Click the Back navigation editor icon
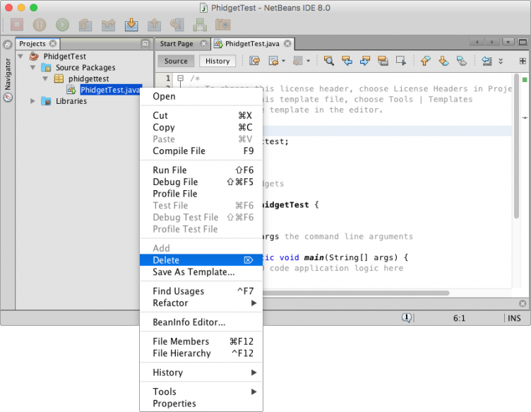The height and width of the screenshot is (412, 531). tap(273, 61)
